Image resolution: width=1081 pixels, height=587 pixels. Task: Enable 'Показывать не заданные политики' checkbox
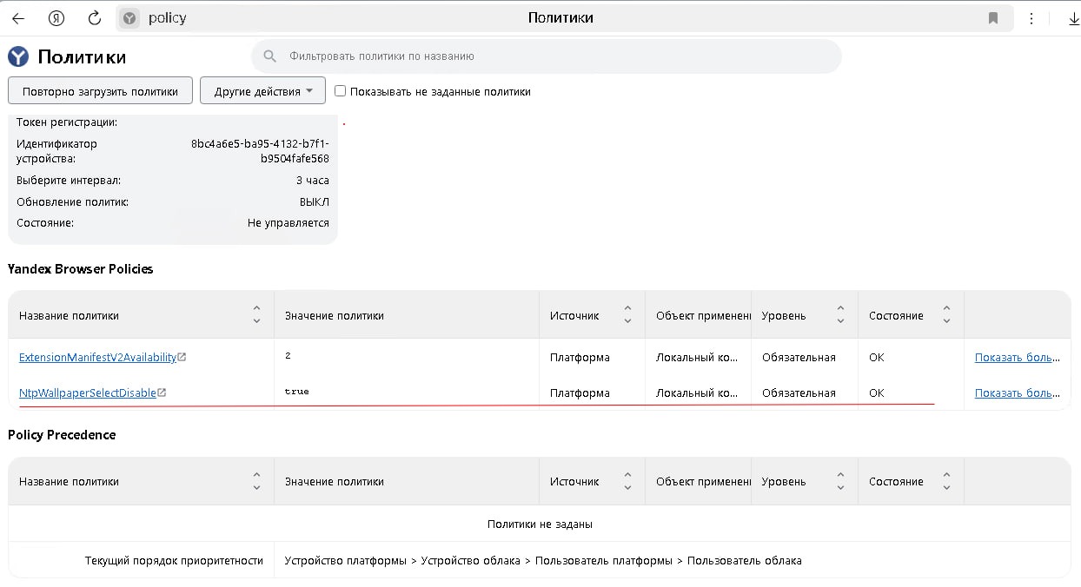[x=340, y=91]
